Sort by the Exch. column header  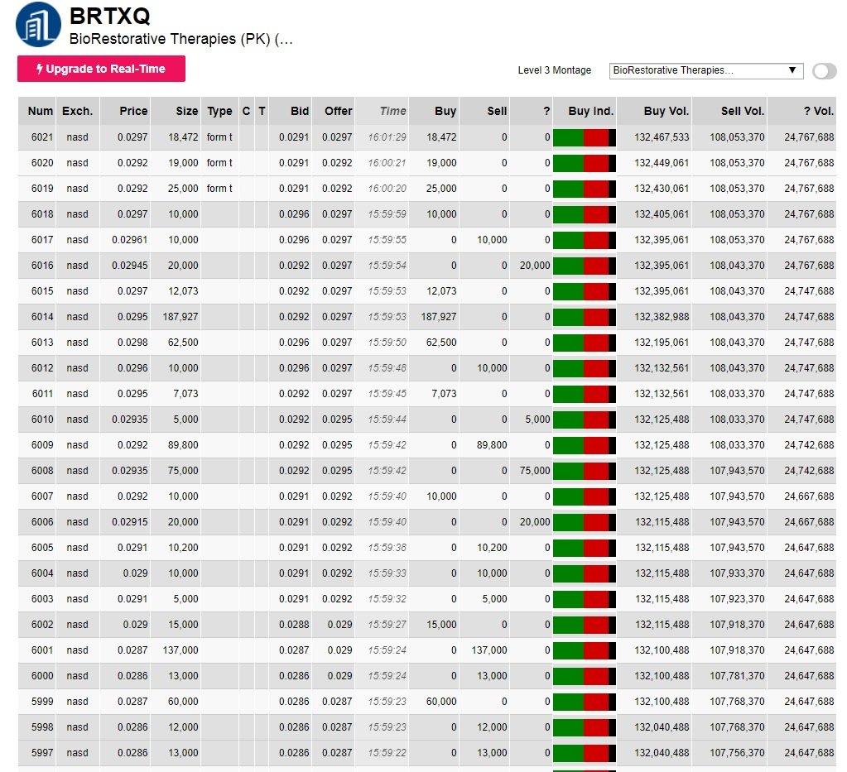coord(77,111)
